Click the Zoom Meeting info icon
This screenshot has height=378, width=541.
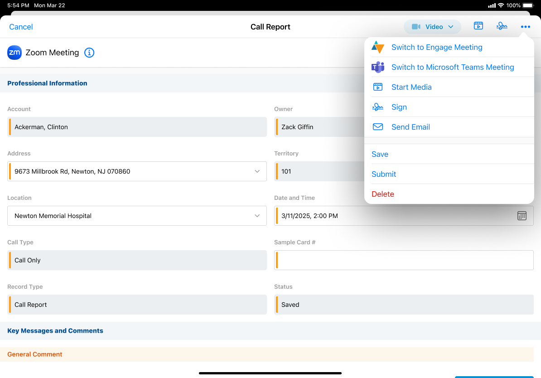(x=90, y=53)
